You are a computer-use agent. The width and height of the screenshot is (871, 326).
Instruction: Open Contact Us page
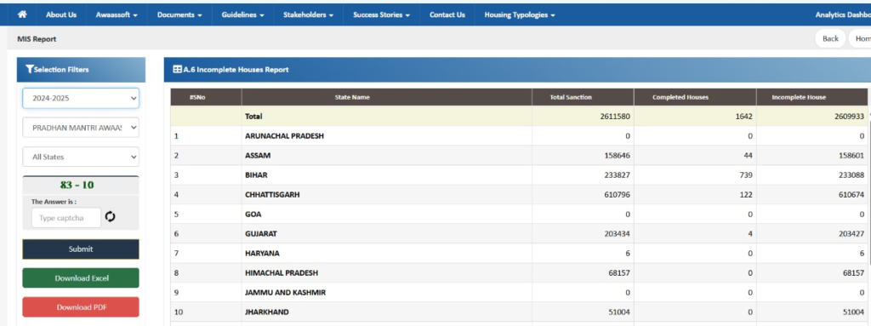pyautogui.click(x=447, y=15)
